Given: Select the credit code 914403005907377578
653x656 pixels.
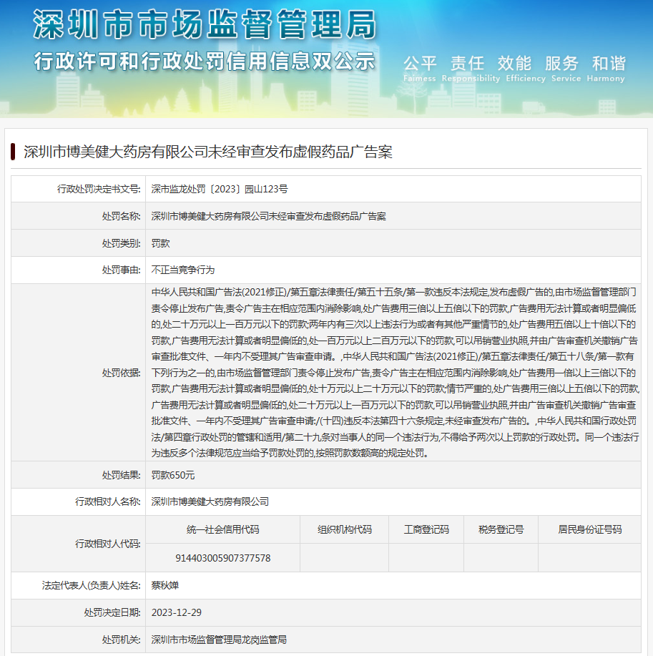Looking at the screenshot, I should point(222,558).
